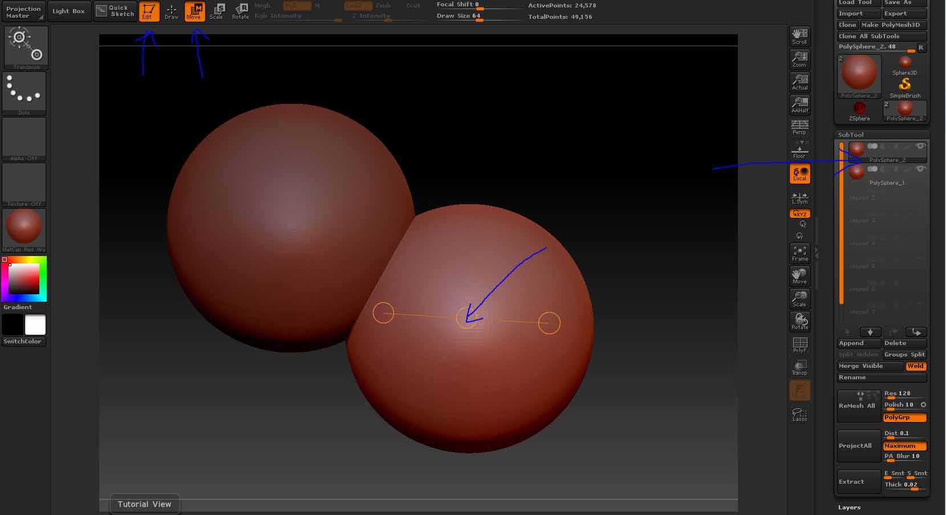This screenshot has height=515, width=946.
Task: Toggle the Weld option
Action: [915, 366]
